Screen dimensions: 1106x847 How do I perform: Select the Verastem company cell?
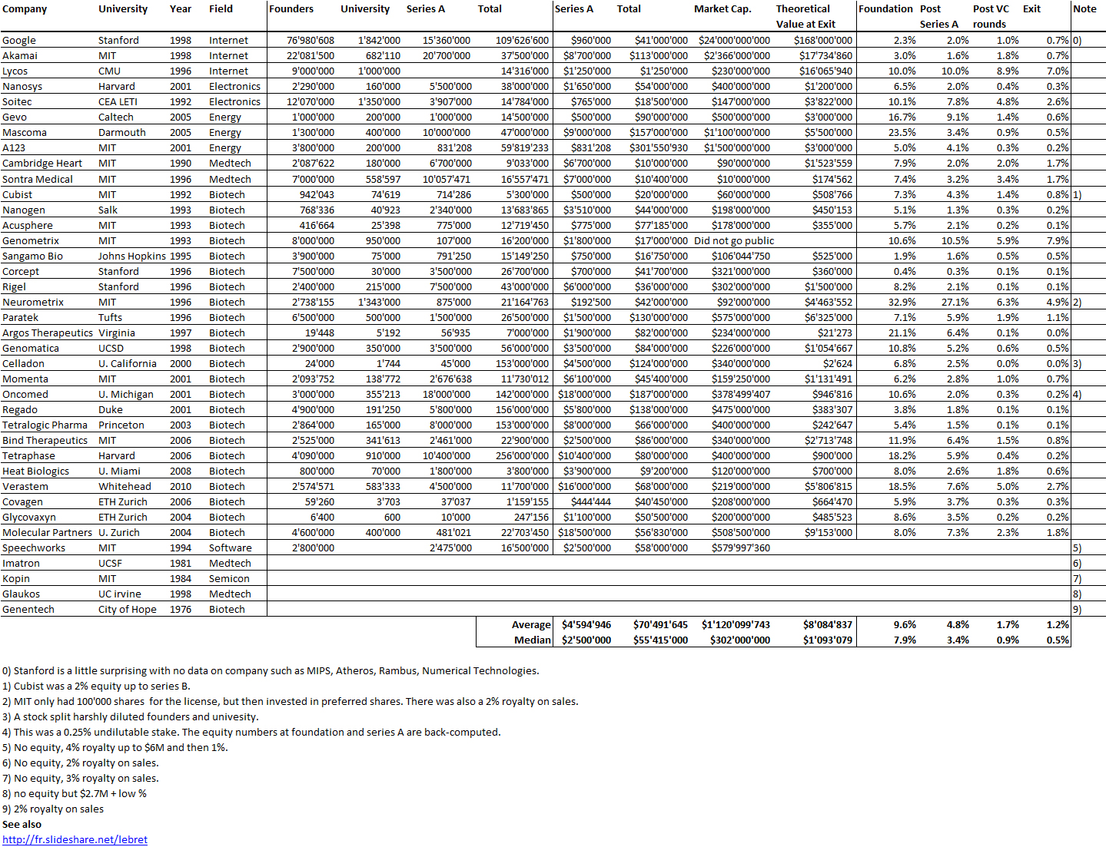pos(25,486)
